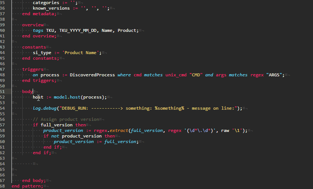Click the 'host' variable on line 52
This screenshot has width=313, height=189.
point(38,97)
